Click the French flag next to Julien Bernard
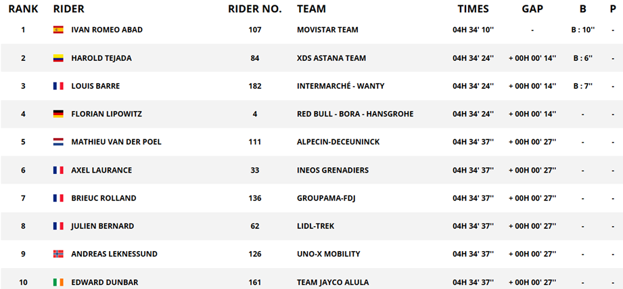The height and width of the screenshot is (289, 623). 58,226
